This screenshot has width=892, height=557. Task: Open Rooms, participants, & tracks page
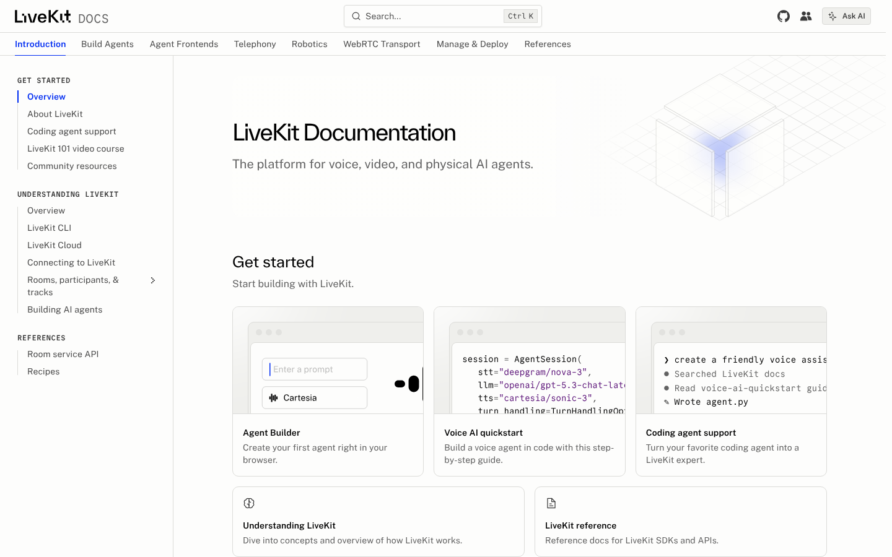73,286
